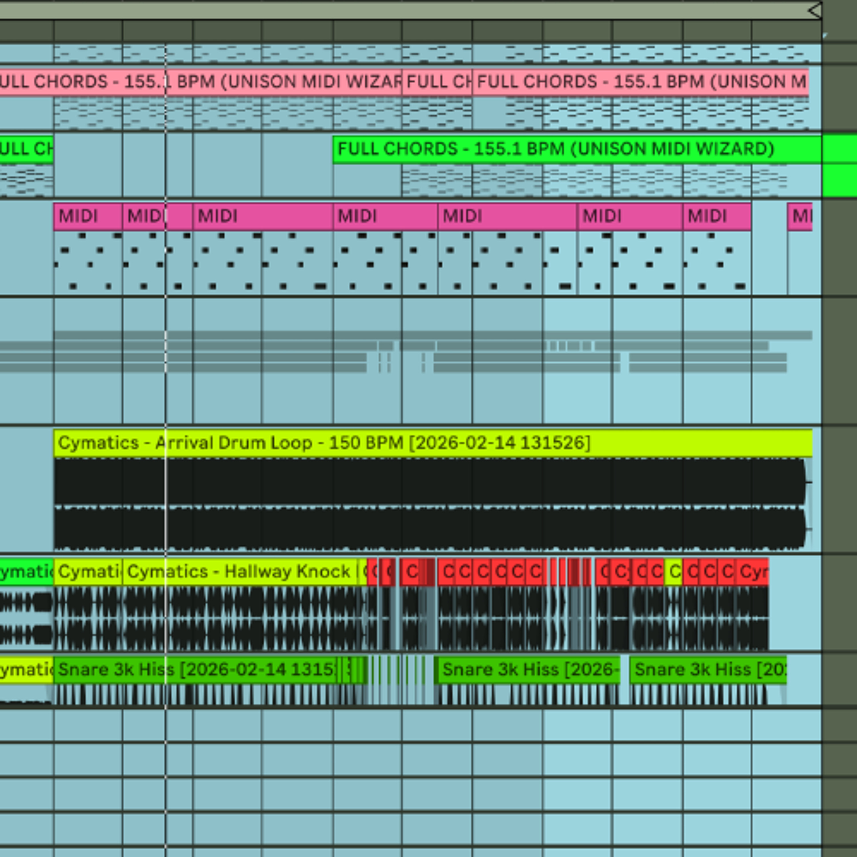Viewport: 857px width, 857px height.
Task: Select the truncated 'MI' magenta clip at track end
Action: coord(800,217)
